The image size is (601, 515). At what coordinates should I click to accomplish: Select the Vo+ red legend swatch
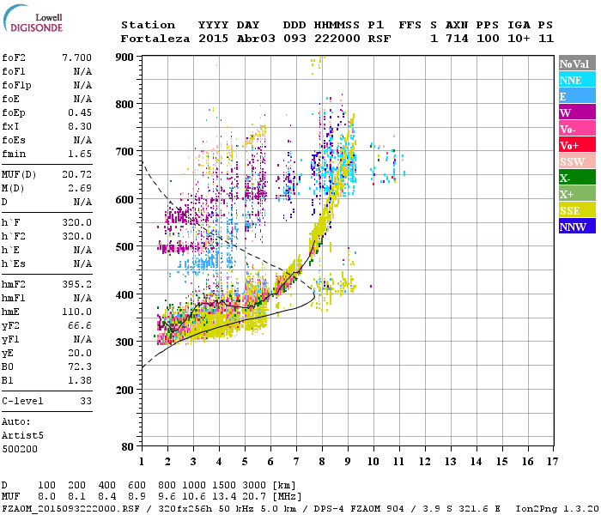[x=577, y=144]
